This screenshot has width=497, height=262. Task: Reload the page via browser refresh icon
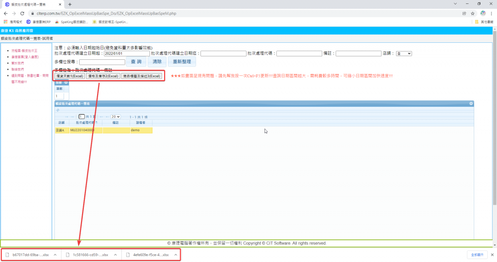tap(22, 13)
